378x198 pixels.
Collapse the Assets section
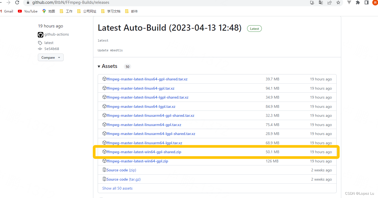[107, 66]
